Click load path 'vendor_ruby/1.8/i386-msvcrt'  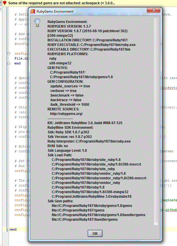click(99, 178)
